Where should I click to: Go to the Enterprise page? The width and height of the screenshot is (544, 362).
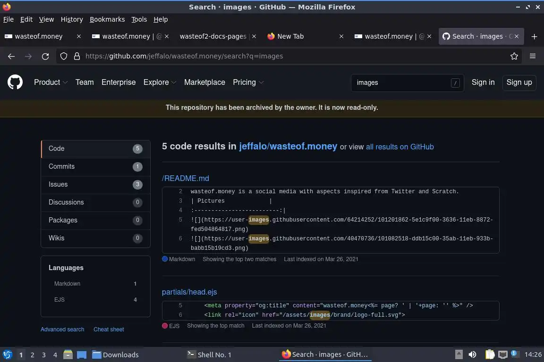pyautogui.click(x=119, y=82)
